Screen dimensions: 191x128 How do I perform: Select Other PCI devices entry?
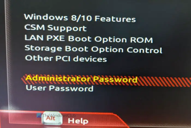[66, 59]
